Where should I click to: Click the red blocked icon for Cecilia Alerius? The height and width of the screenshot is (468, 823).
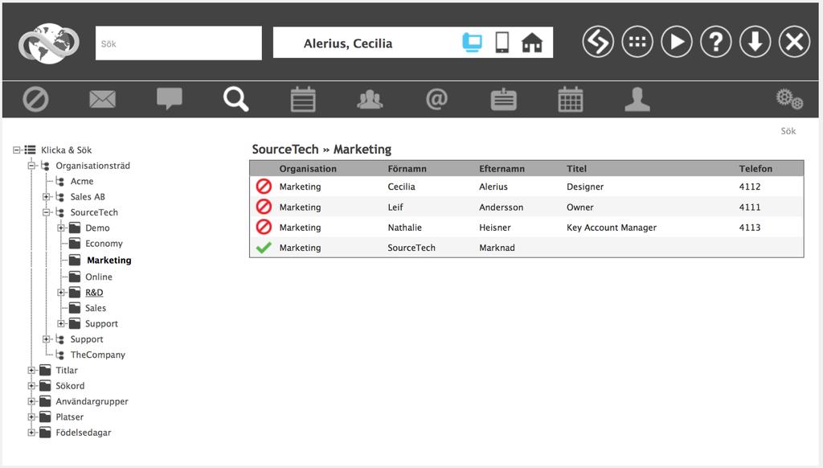coord(264,186)
